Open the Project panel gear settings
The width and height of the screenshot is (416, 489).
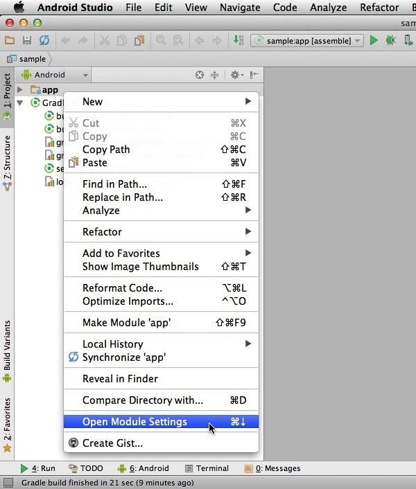(x=237, y=75)
